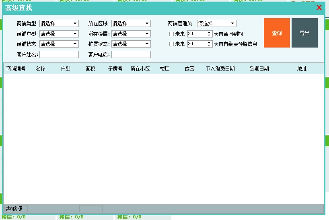
Task: Close the 高级查找 dialog
Action: coord(319,8)
